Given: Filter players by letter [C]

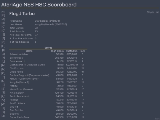Looking at the screenshot, I should click(x=3, y=27).
